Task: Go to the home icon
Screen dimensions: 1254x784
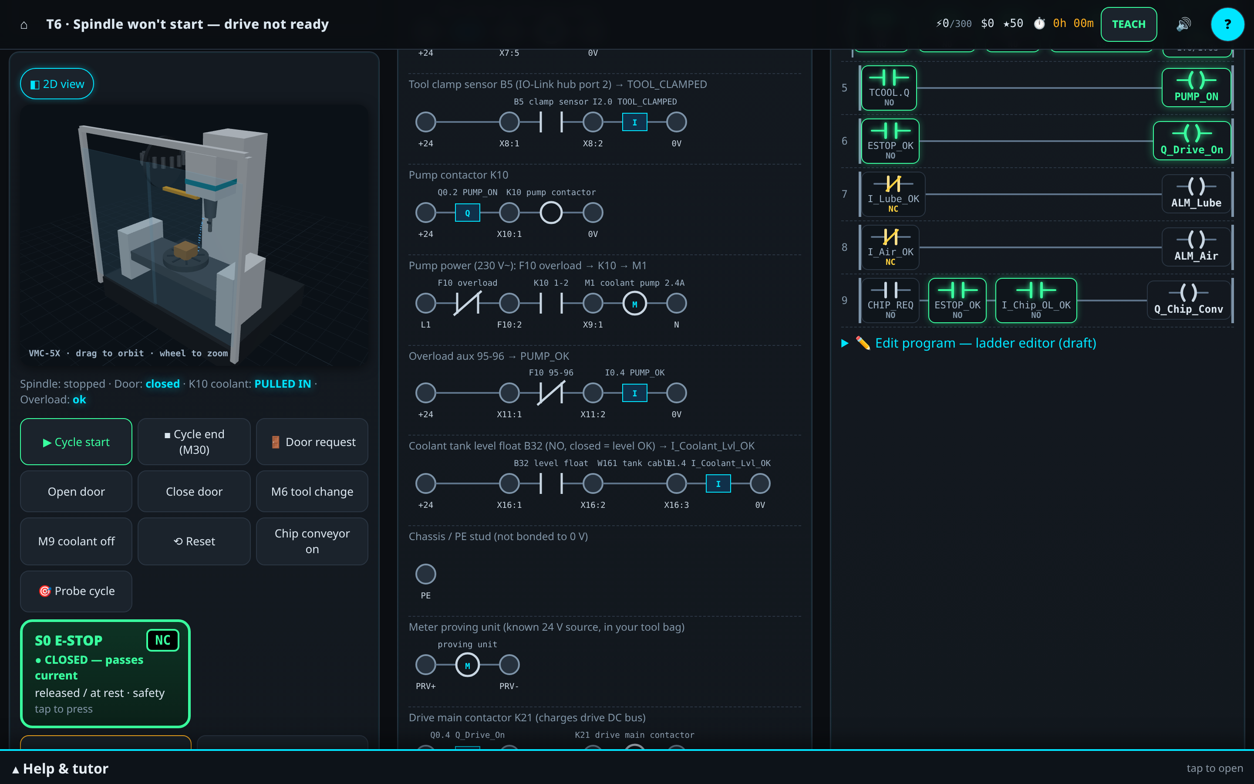Action: pos(24,24)
